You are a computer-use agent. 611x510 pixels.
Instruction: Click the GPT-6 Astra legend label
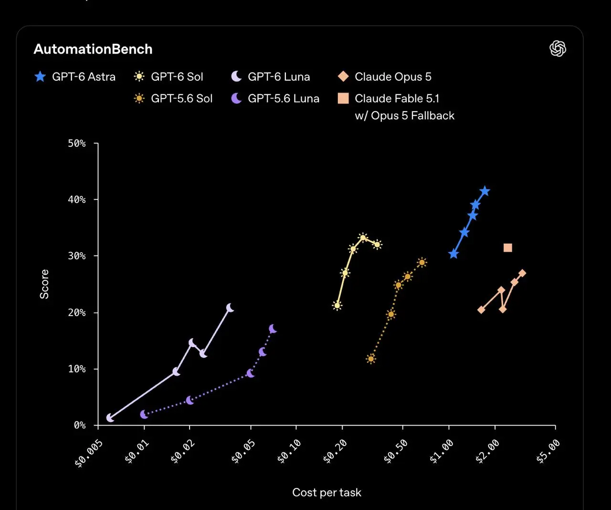click(84, 76)
